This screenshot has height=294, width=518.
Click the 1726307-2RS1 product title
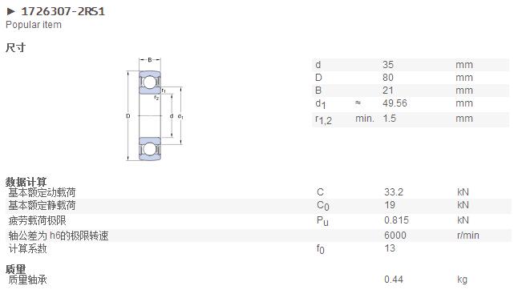click(x=63, y=11)
